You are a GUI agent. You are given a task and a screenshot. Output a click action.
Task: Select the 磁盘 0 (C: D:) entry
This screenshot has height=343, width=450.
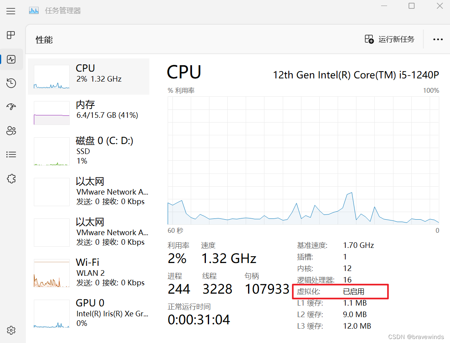(x=89, y=151)
